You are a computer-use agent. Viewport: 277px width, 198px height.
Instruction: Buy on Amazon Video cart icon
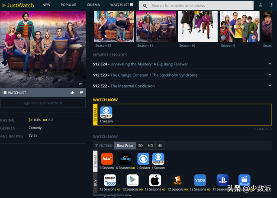[110, 180]
